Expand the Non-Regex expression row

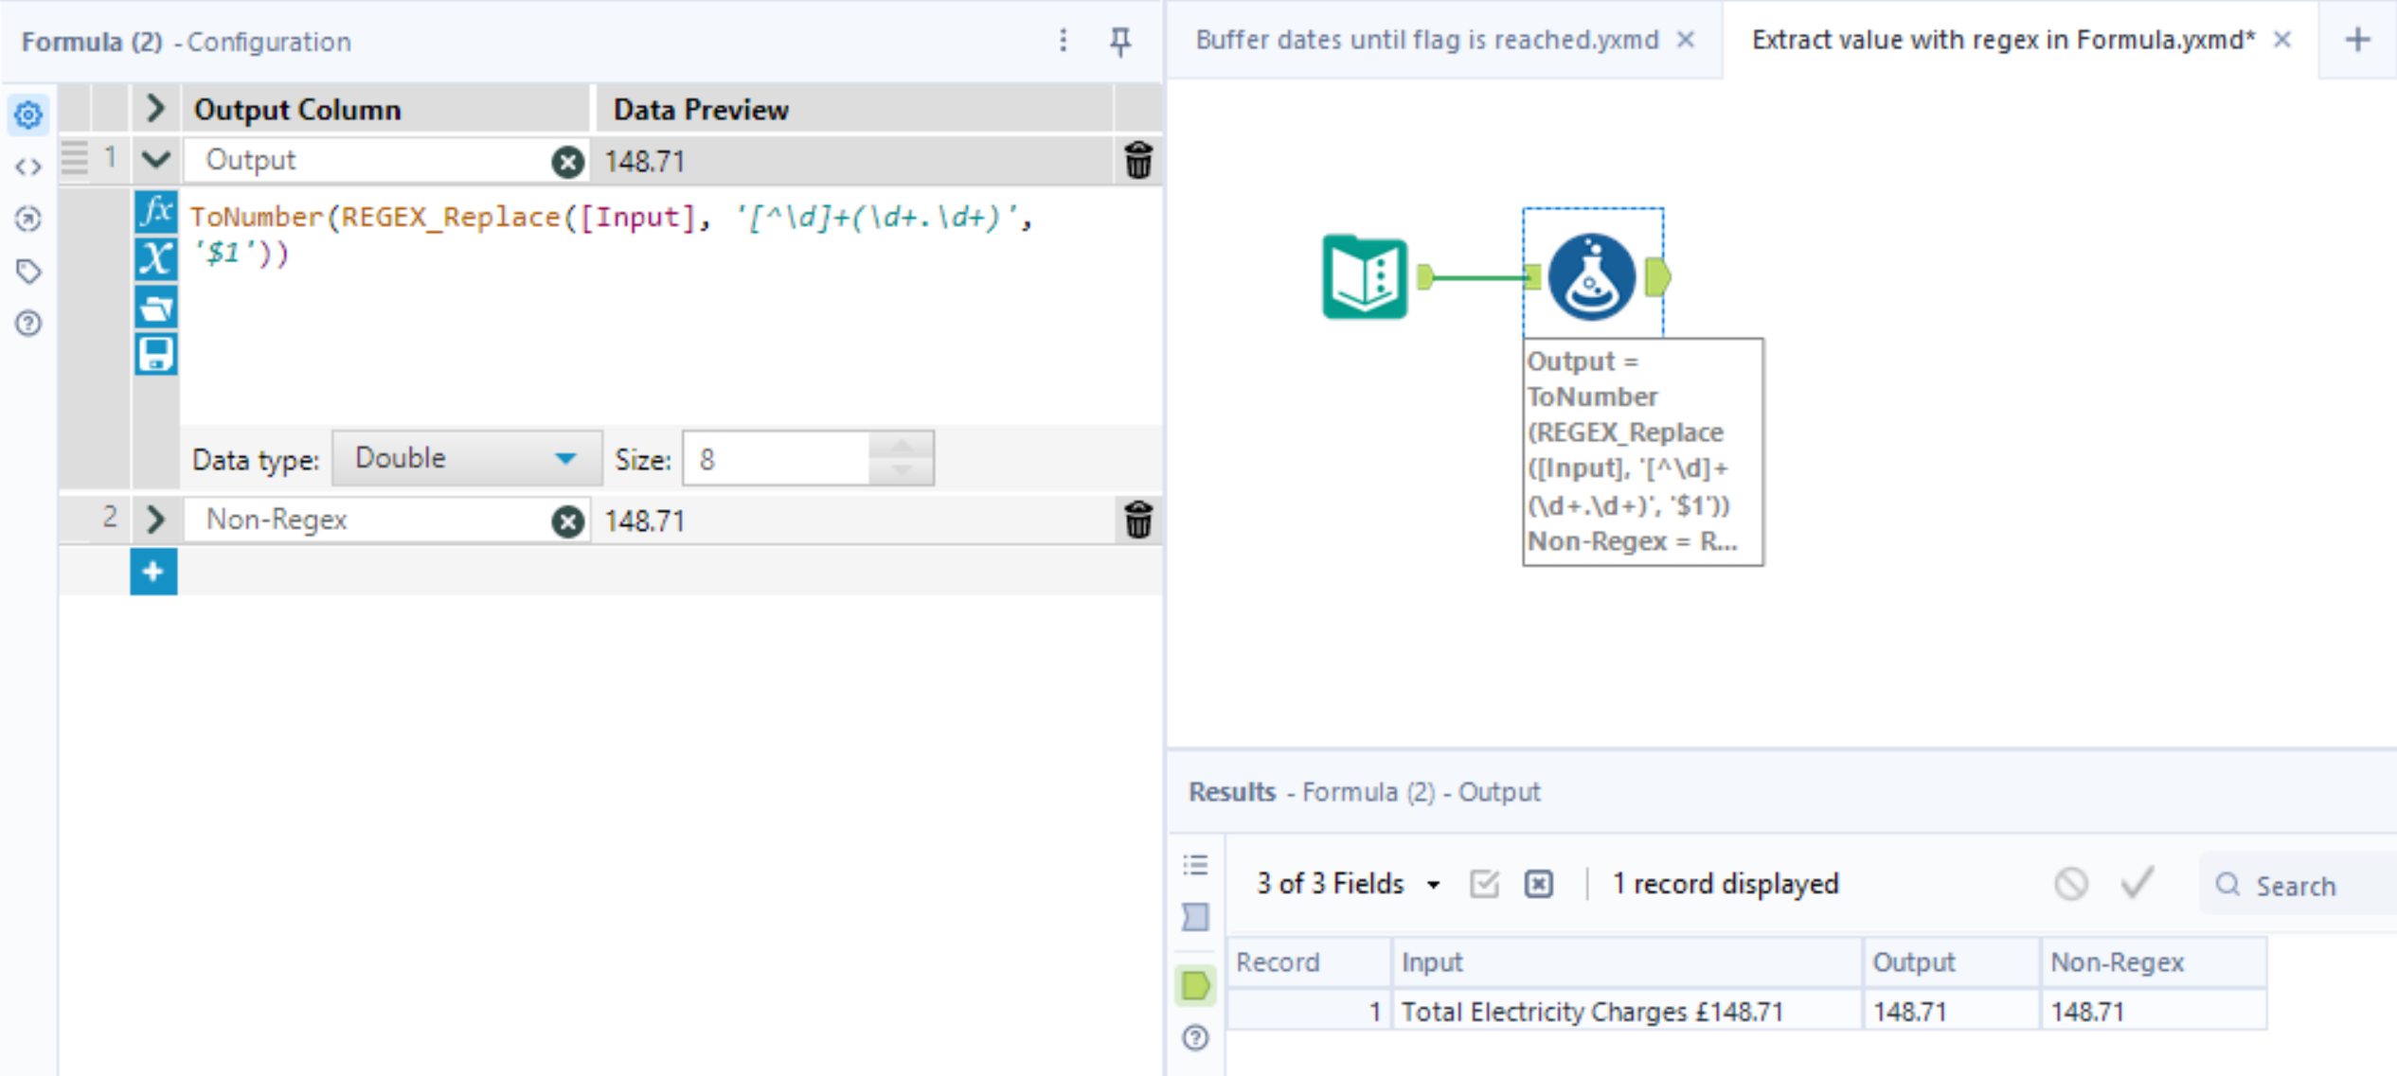155,519
